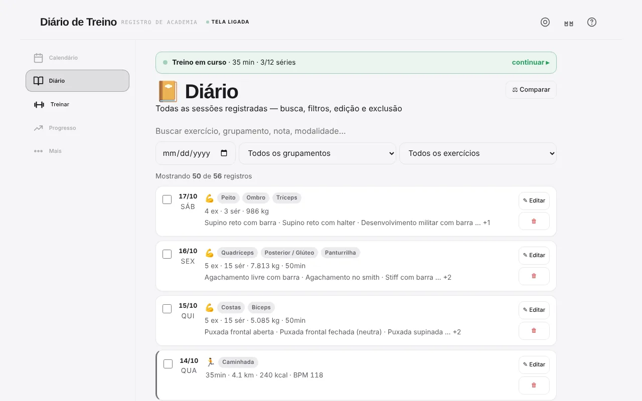This screenshot has width=642, height=401.
Task: Go to the Treinar section
Action: [77, 104]
